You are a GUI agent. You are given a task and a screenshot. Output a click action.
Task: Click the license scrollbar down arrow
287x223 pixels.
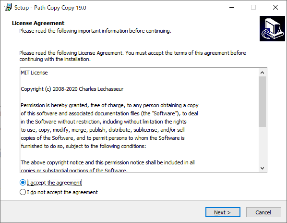[262, 168]
